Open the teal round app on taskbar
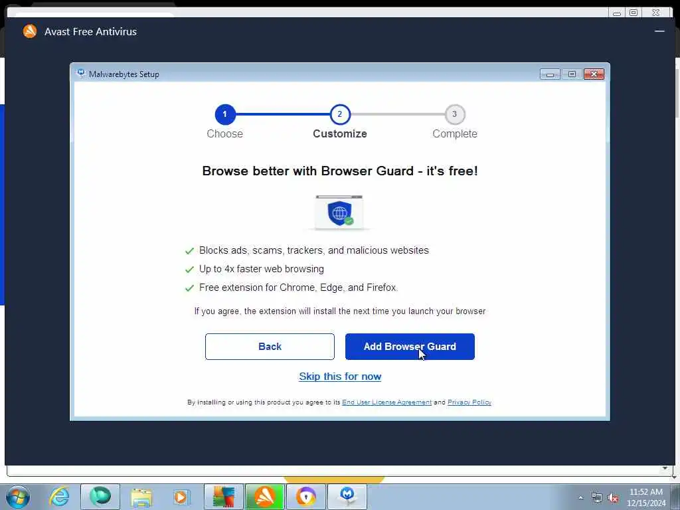Image resolution: width=680 pixels, height=510 pixels. coord(100,497)
